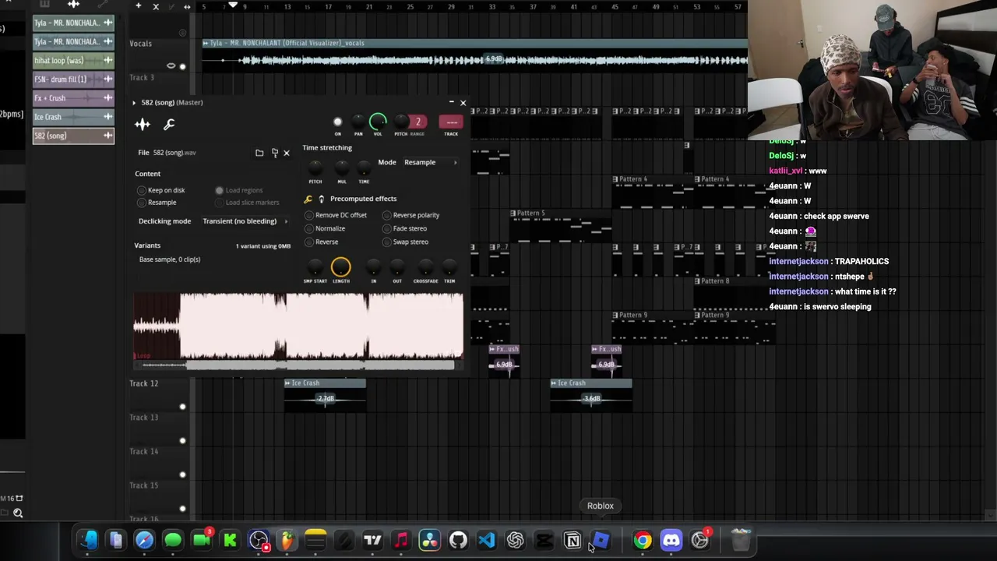Click the vocals audio clip waveform
Viewport: 997px width, 561px height.
tap(475, 60)
